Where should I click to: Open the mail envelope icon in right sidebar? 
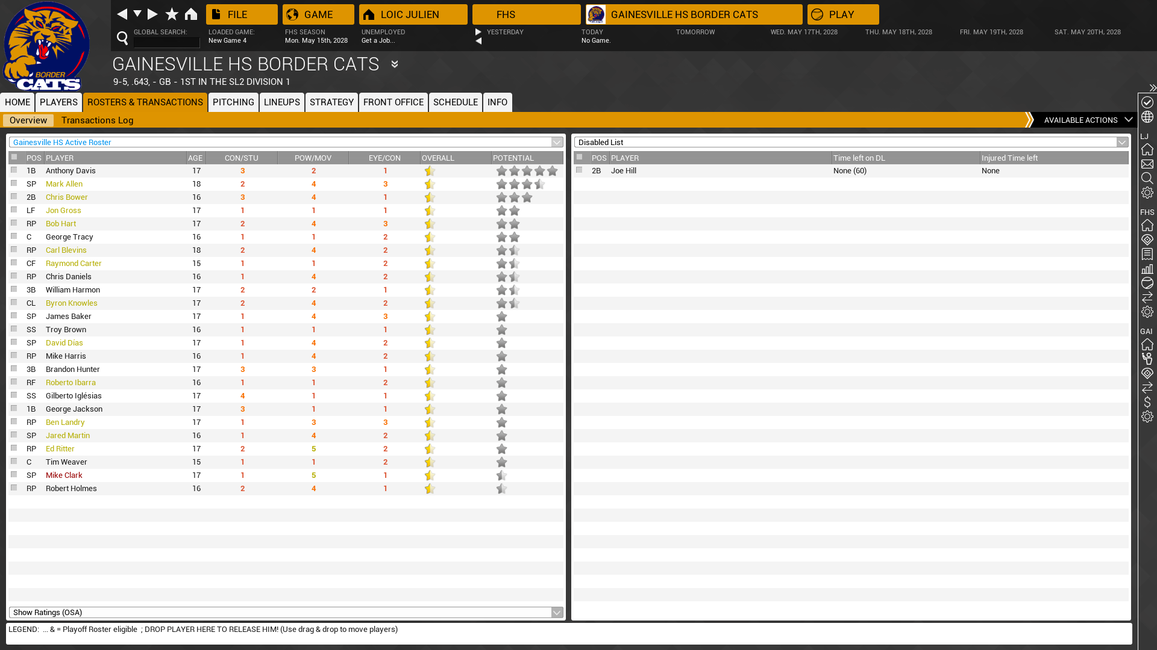[1147, 164]
